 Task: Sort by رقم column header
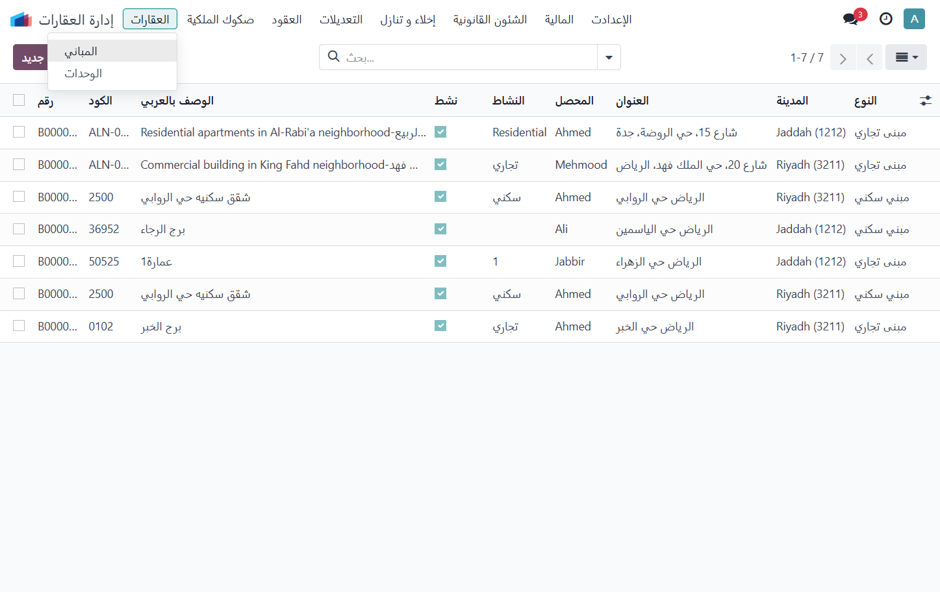(x=45, y=101)
